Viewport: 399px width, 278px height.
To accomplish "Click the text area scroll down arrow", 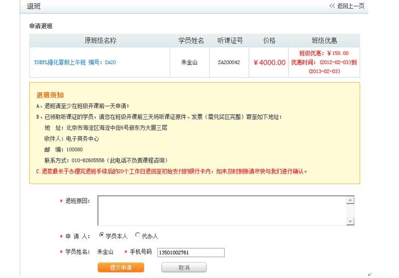I will [350, 222].
